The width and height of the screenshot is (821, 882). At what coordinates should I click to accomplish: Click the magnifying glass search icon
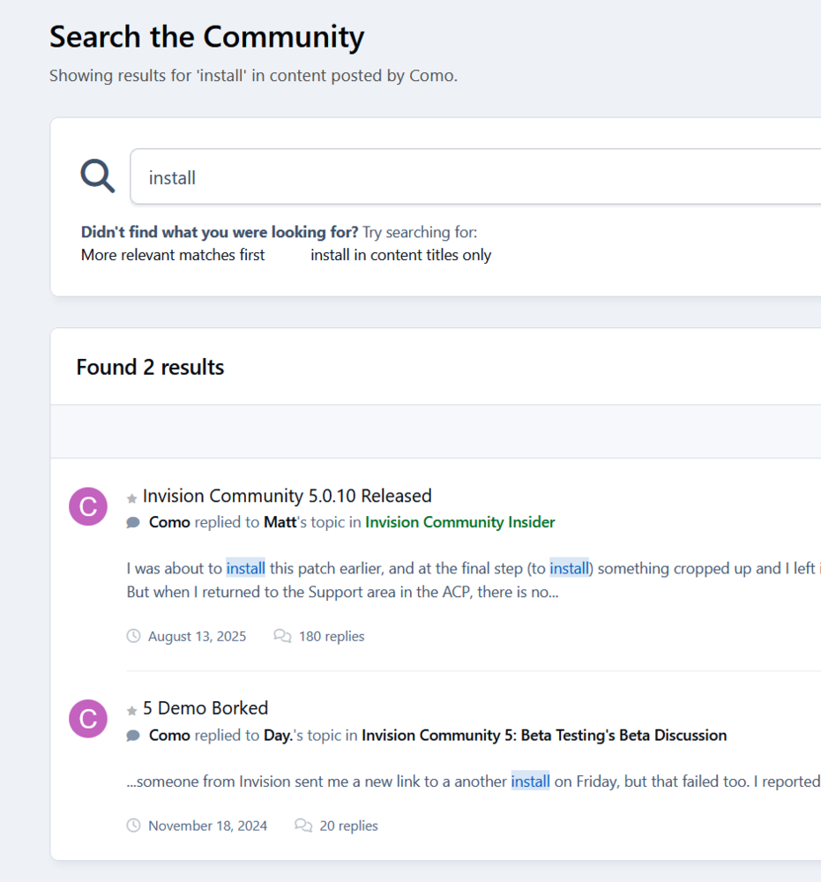coord(98,176)
